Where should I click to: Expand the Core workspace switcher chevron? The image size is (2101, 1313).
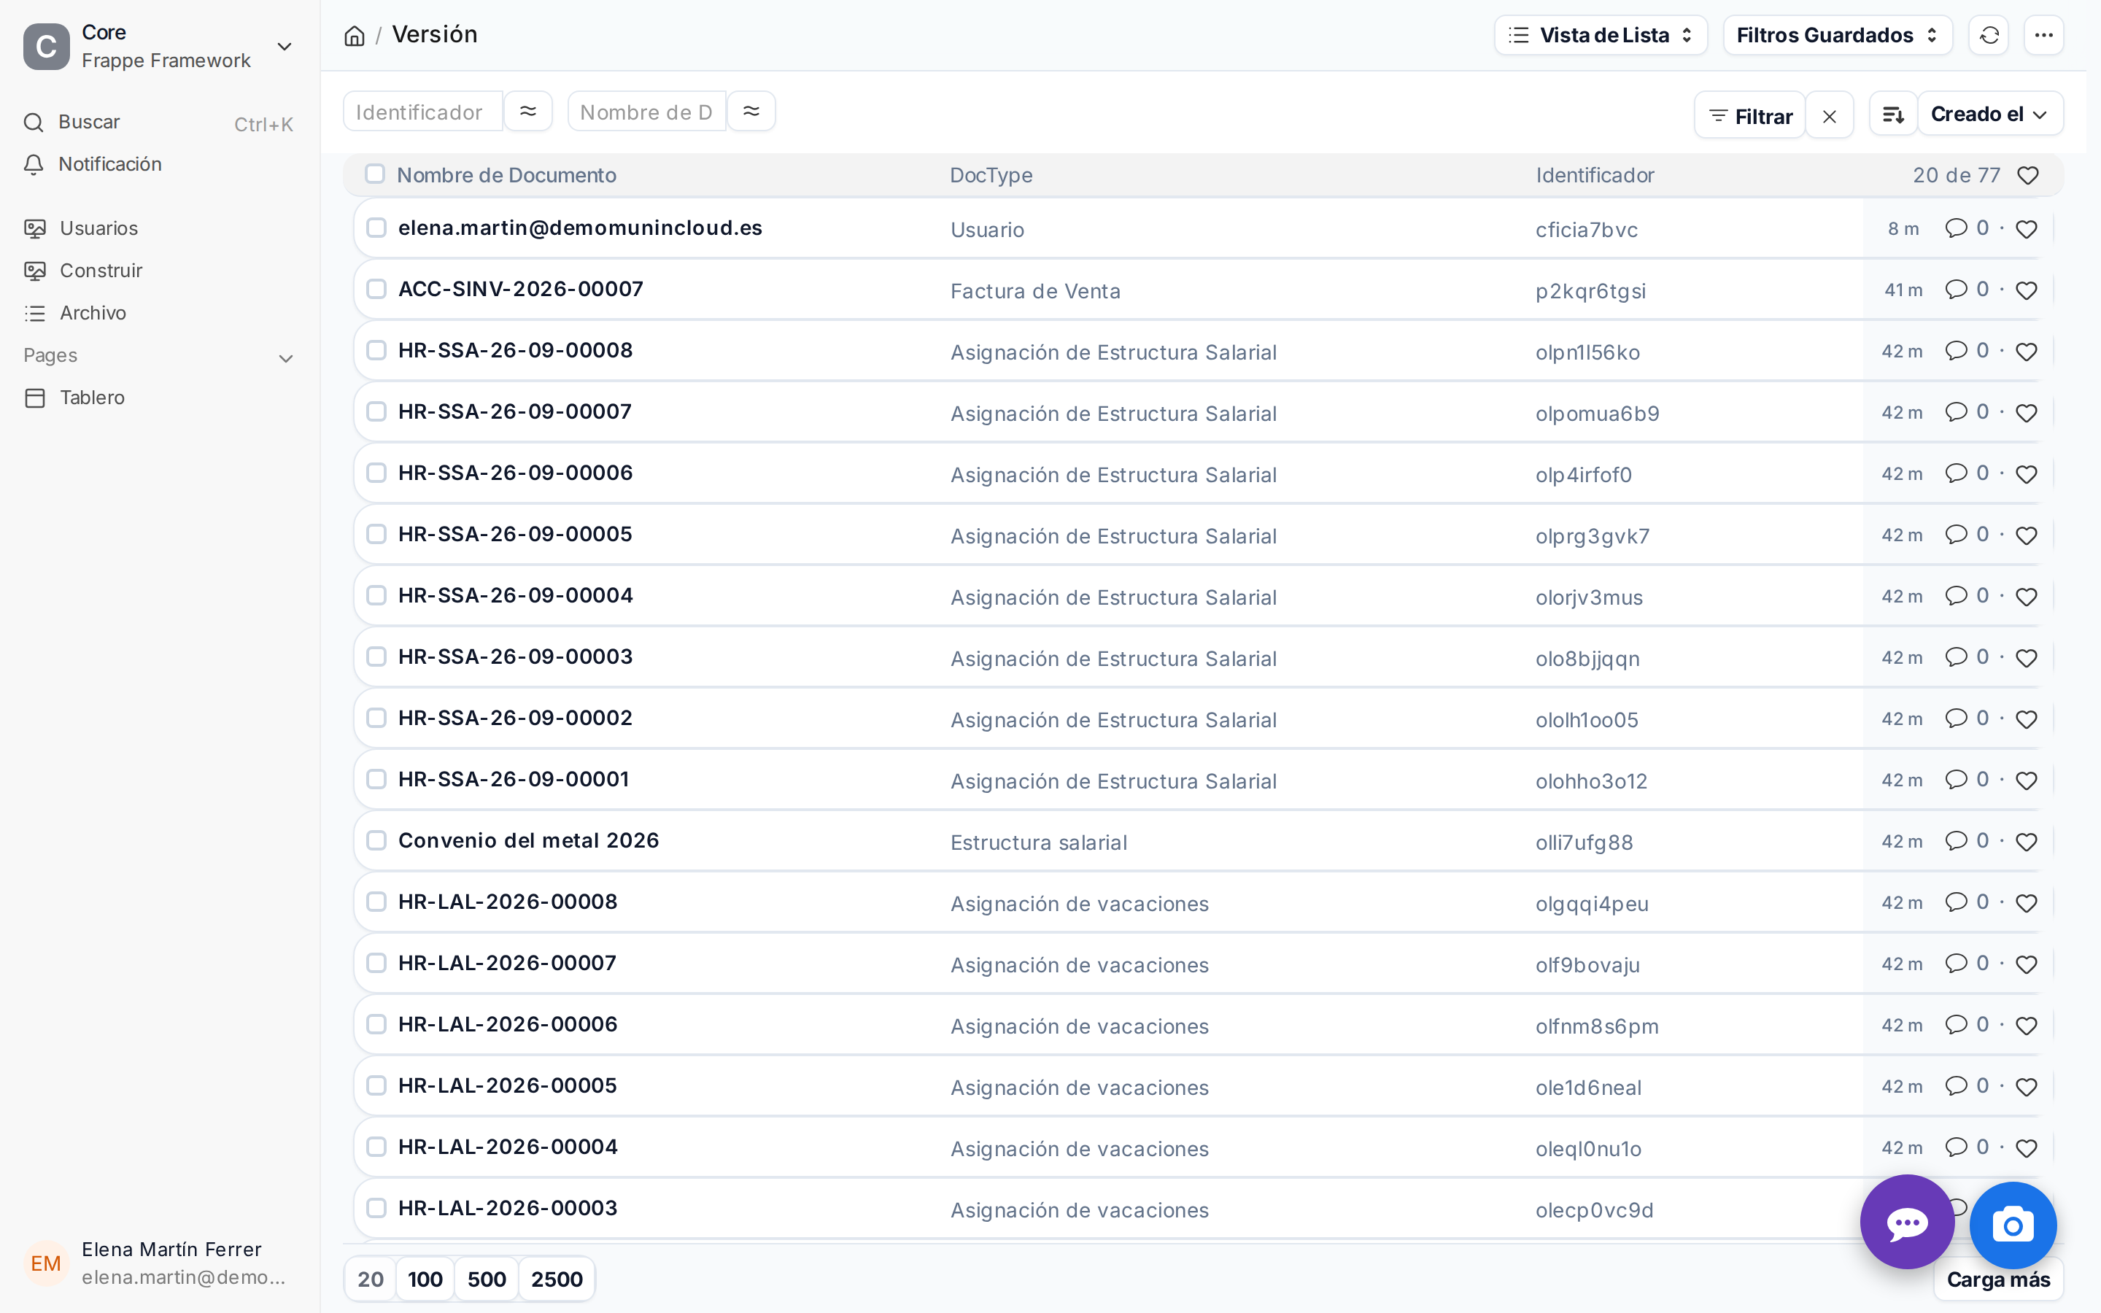coord(285,47)
